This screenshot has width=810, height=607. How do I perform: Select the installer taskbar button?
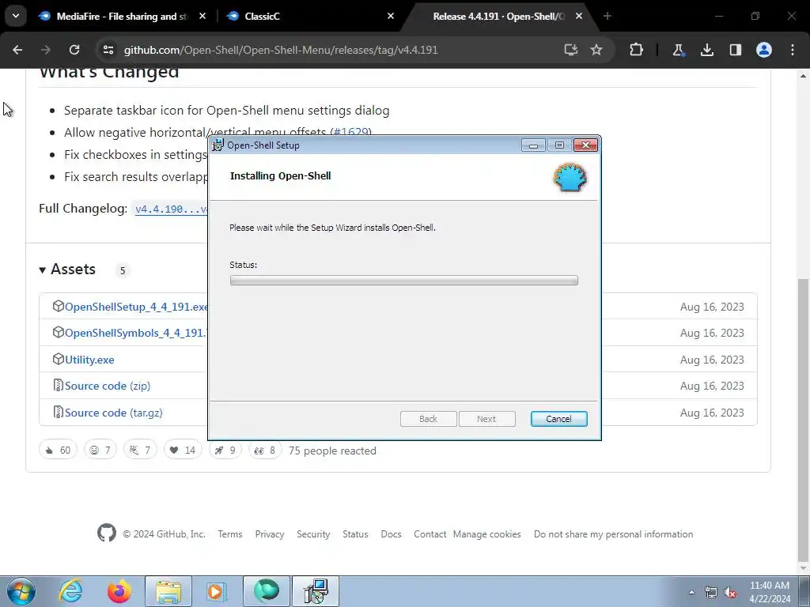pyautogui.click(x=316, y=591)
